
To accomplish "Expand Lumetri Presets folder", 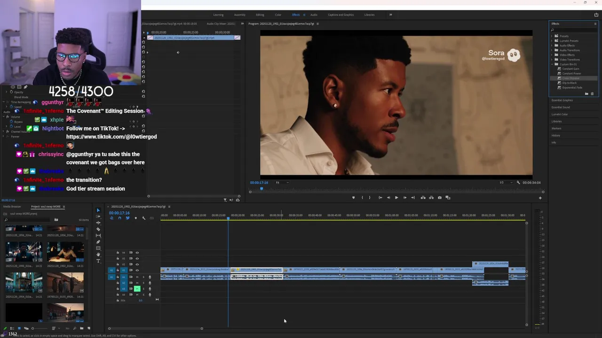I will point(552,41).
